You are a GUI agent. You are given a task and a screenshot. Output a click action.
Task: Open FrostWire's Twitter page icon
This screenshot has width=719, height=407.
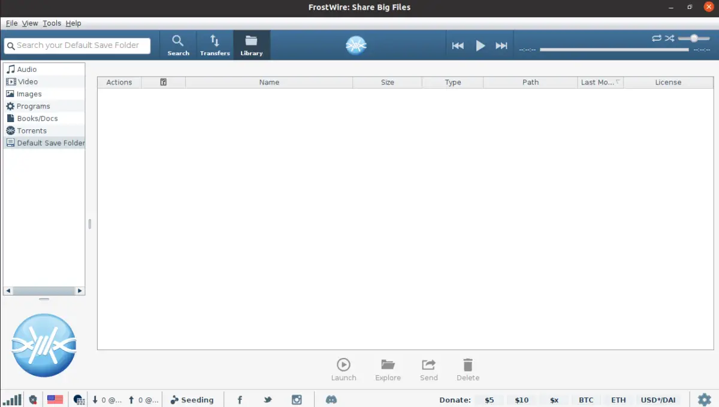pos(268,400)
